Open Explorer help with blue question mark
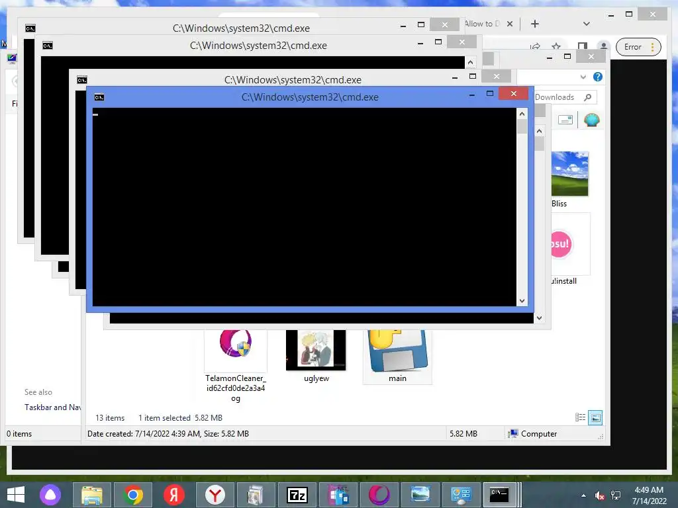The width and height of the screenshot is (678, 508). pyautogui.click(x=598, y=77)
